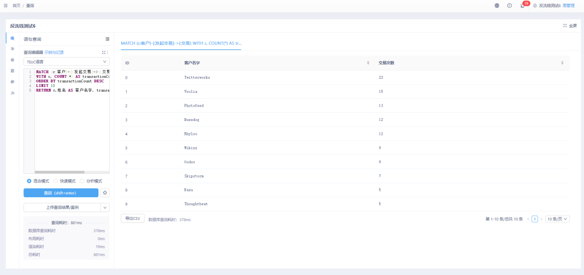This screenshot has width=584, height=275.
Task: Go to 首页 in the breadcrumb
Action: (x=16, y=6)
